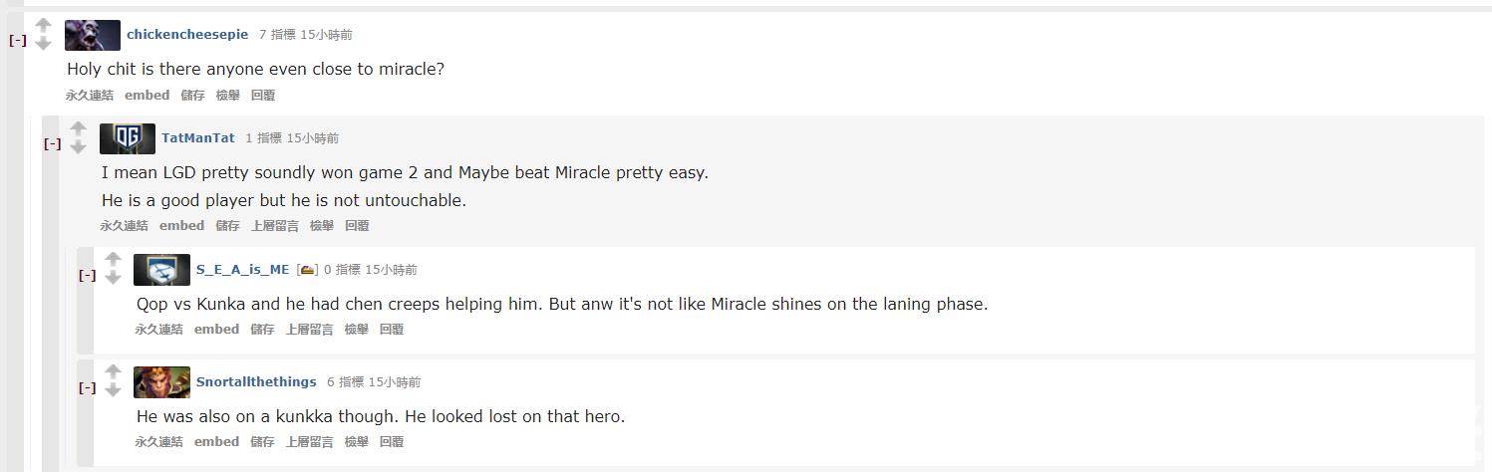Open chickencheesepie's user profile link
The image size is (1492, 472).
[187, 34]
